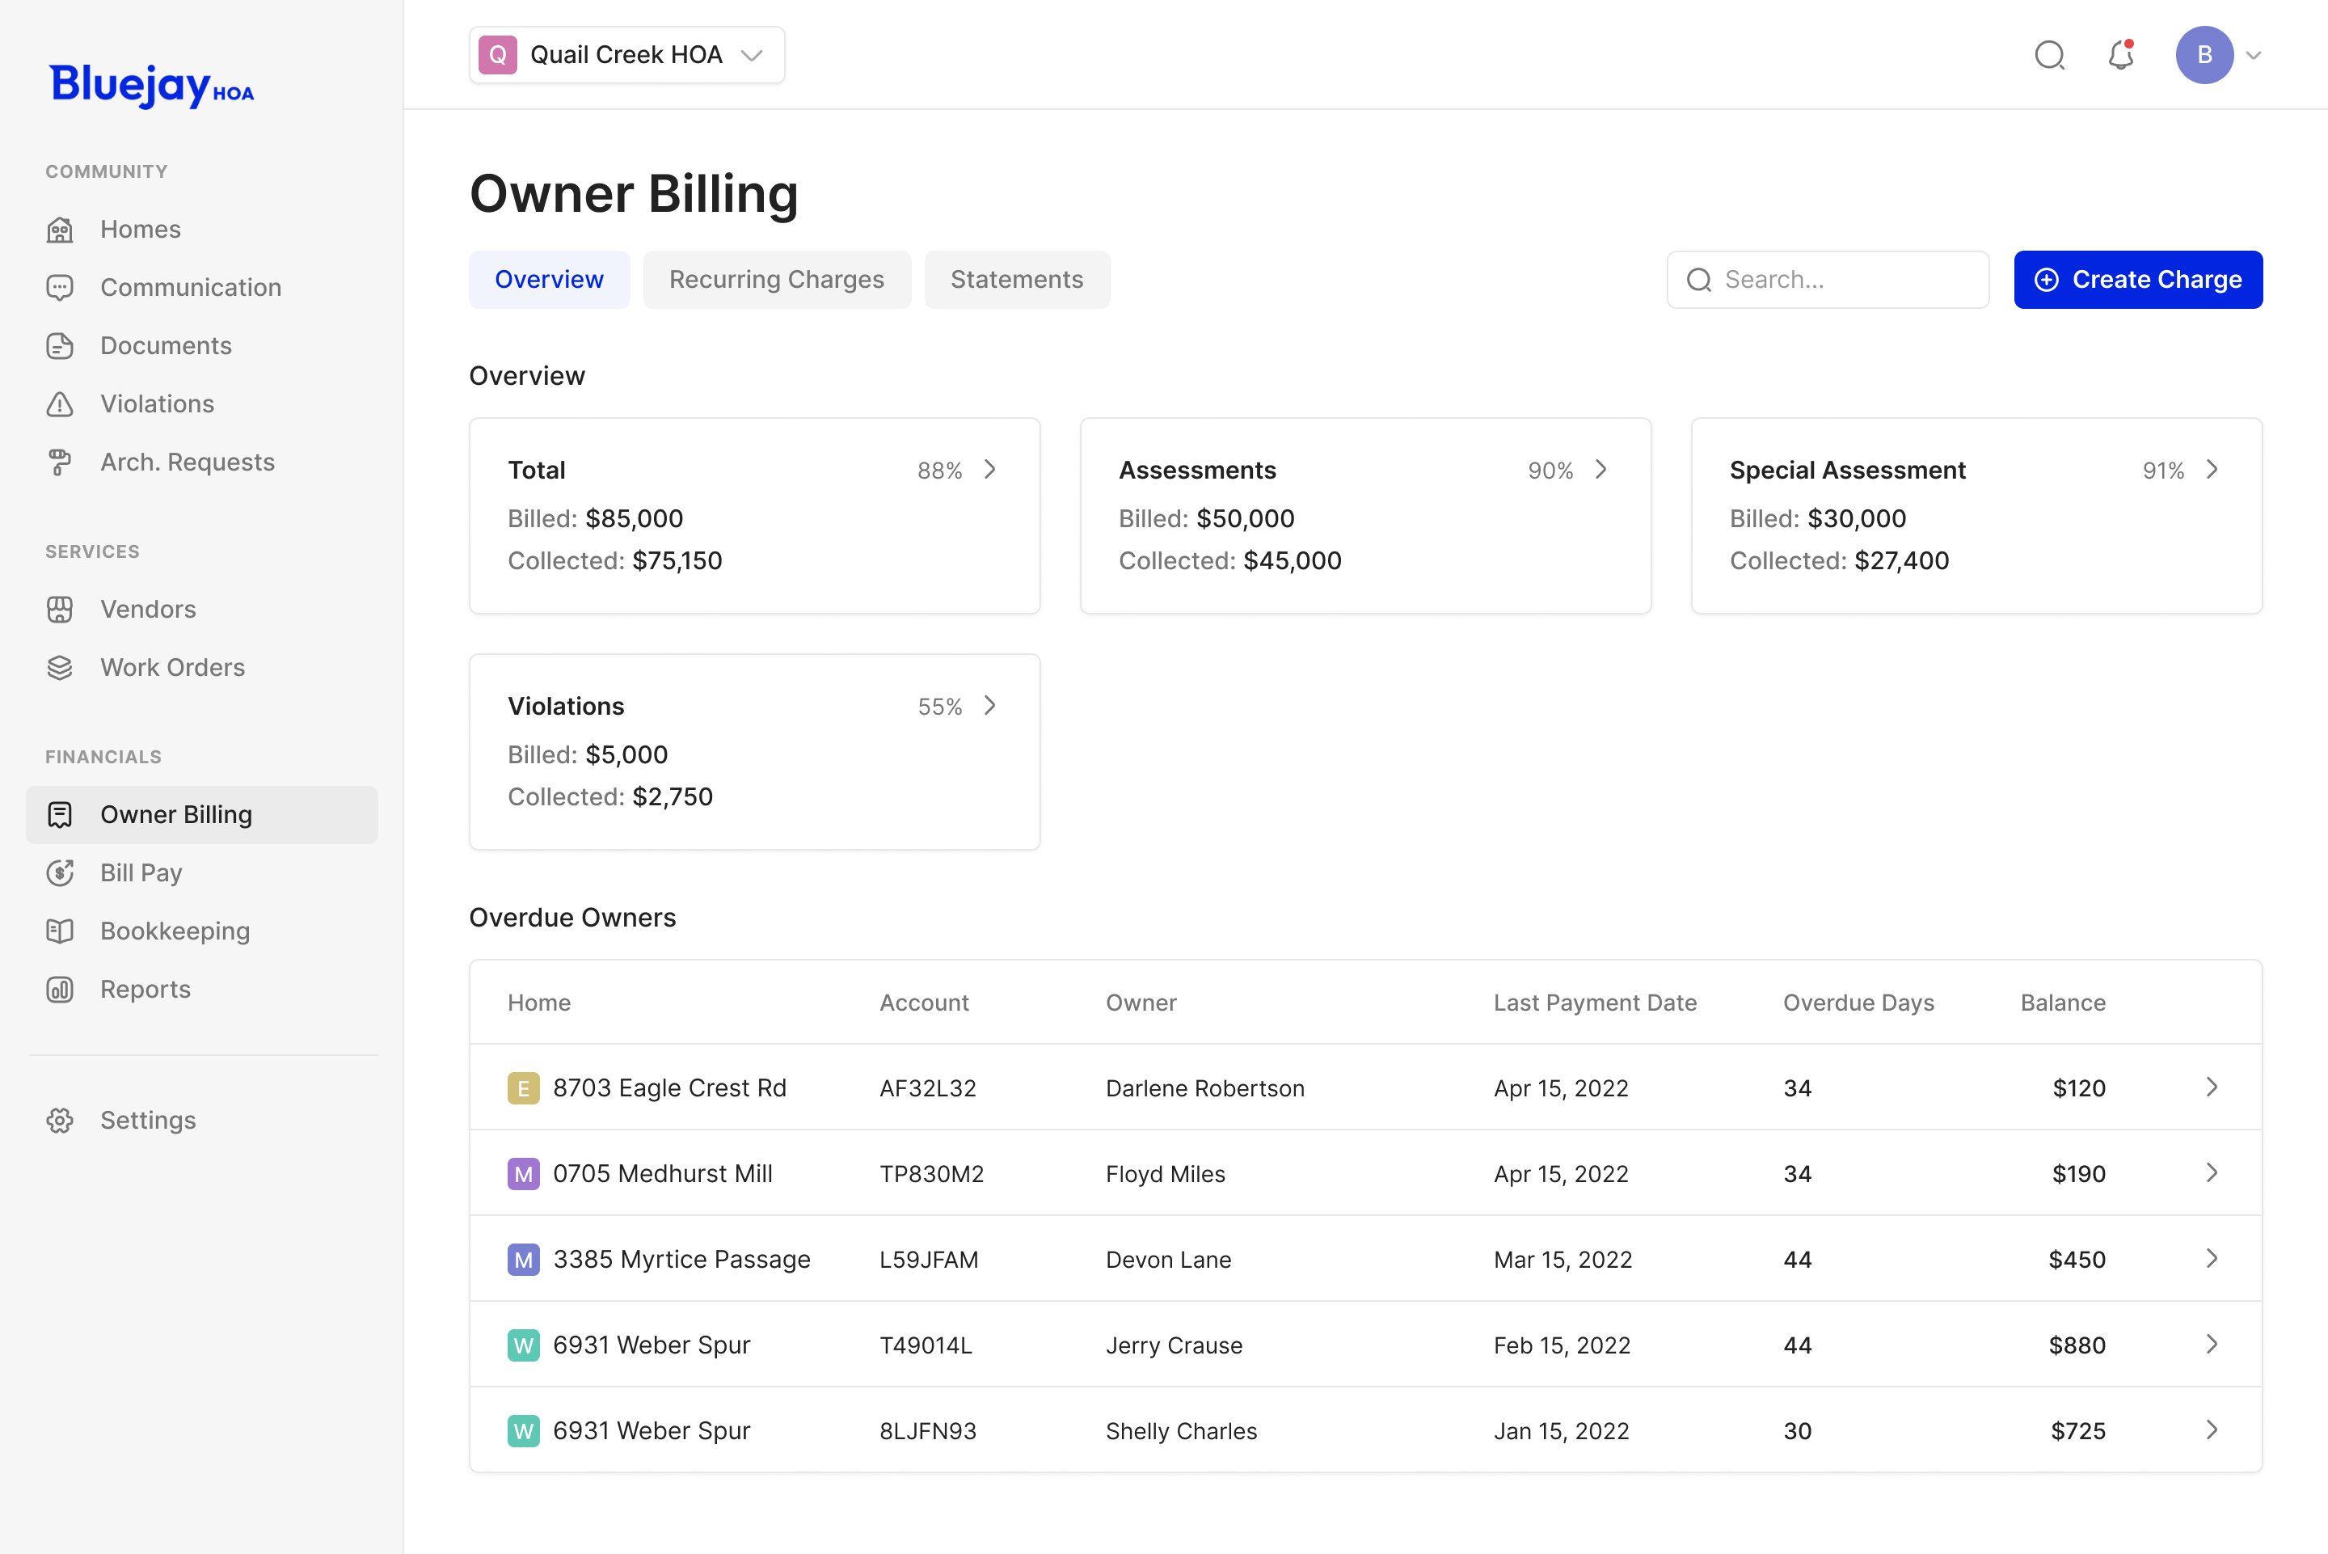
Task: Click the Violations warning triangle icon
Action: pos(60,404)
